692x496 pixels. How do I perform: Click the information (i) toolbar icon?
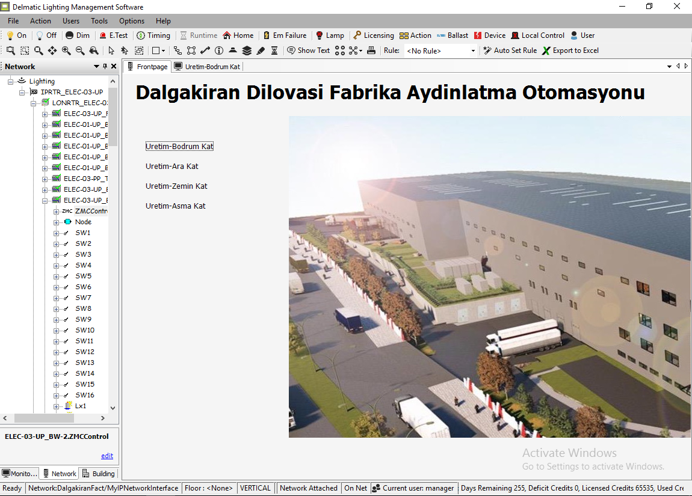click(x=219, y=51)
